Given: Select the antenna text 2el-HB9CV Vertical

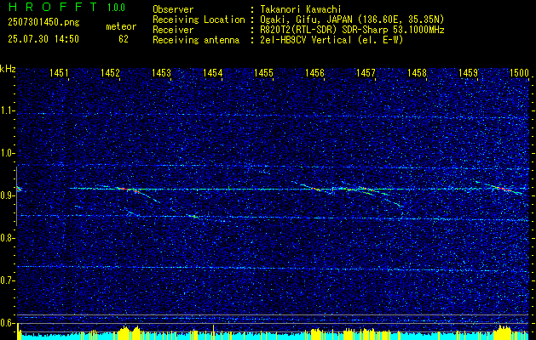Looking at the screenshot, I should click(x=306, y=40).
